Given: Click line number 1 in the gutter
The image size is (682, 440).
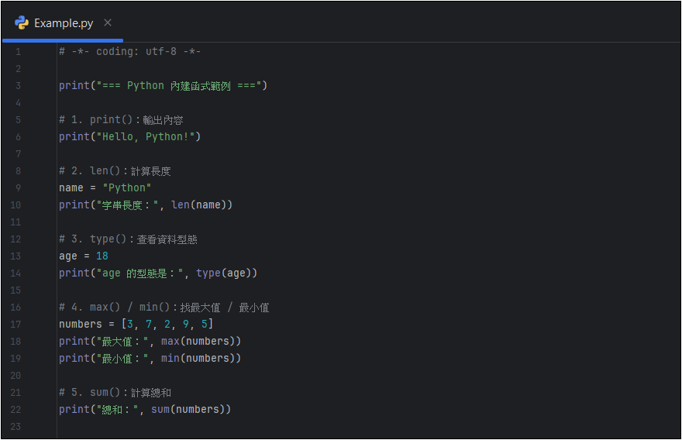Looking at the screenshot, I should pos(18,52).
